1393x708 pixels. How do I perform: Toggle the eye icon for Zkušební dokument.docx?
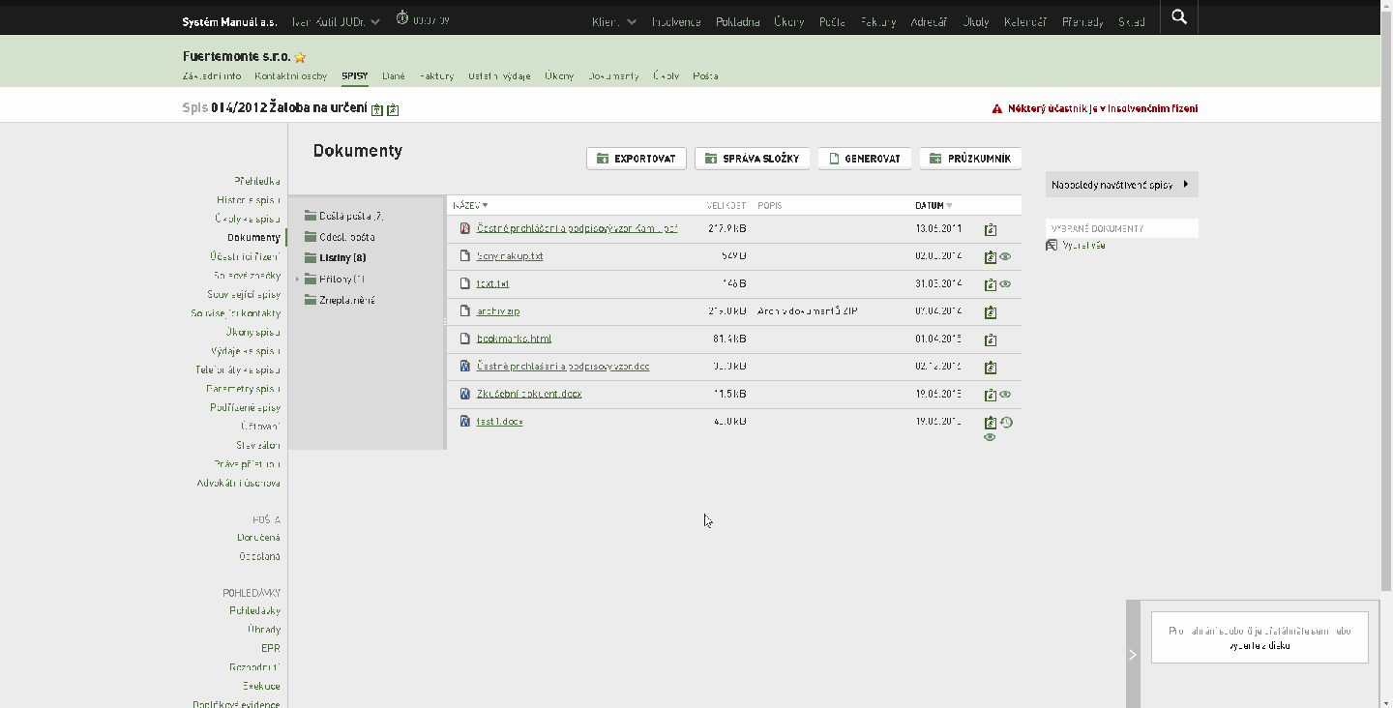1006,395
